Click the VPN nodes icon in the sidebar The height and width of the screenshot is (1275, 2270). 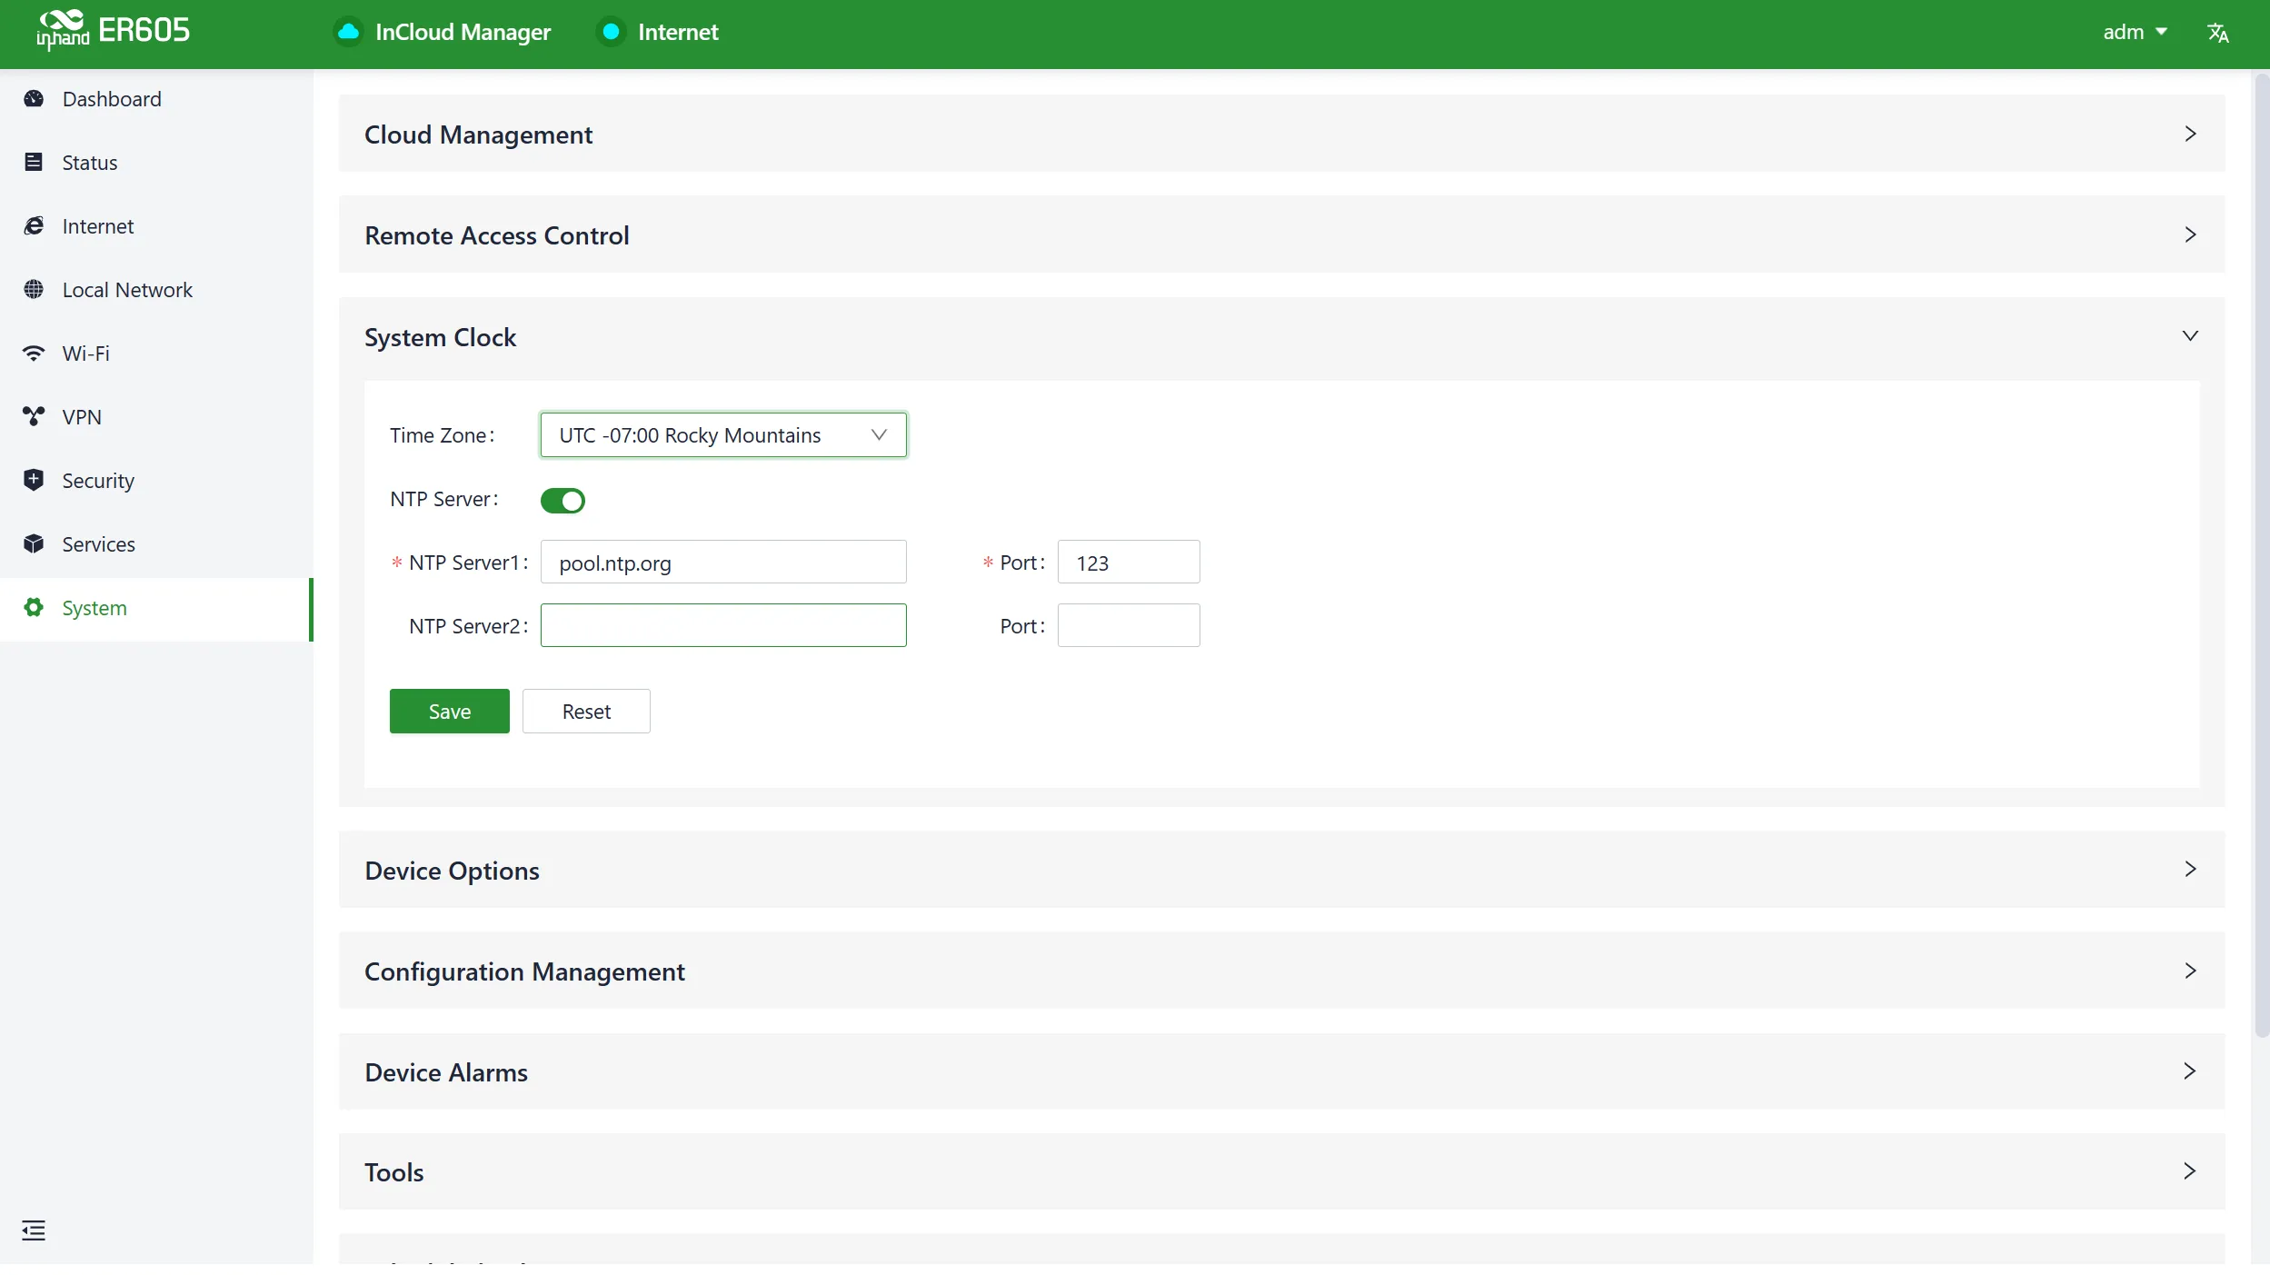(x=34, y=417)
